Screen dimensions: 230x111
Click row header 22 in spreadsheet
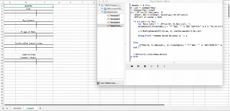click(2, 66)
